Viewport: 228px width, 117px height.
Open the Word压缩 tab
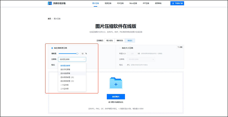point(133,3)
